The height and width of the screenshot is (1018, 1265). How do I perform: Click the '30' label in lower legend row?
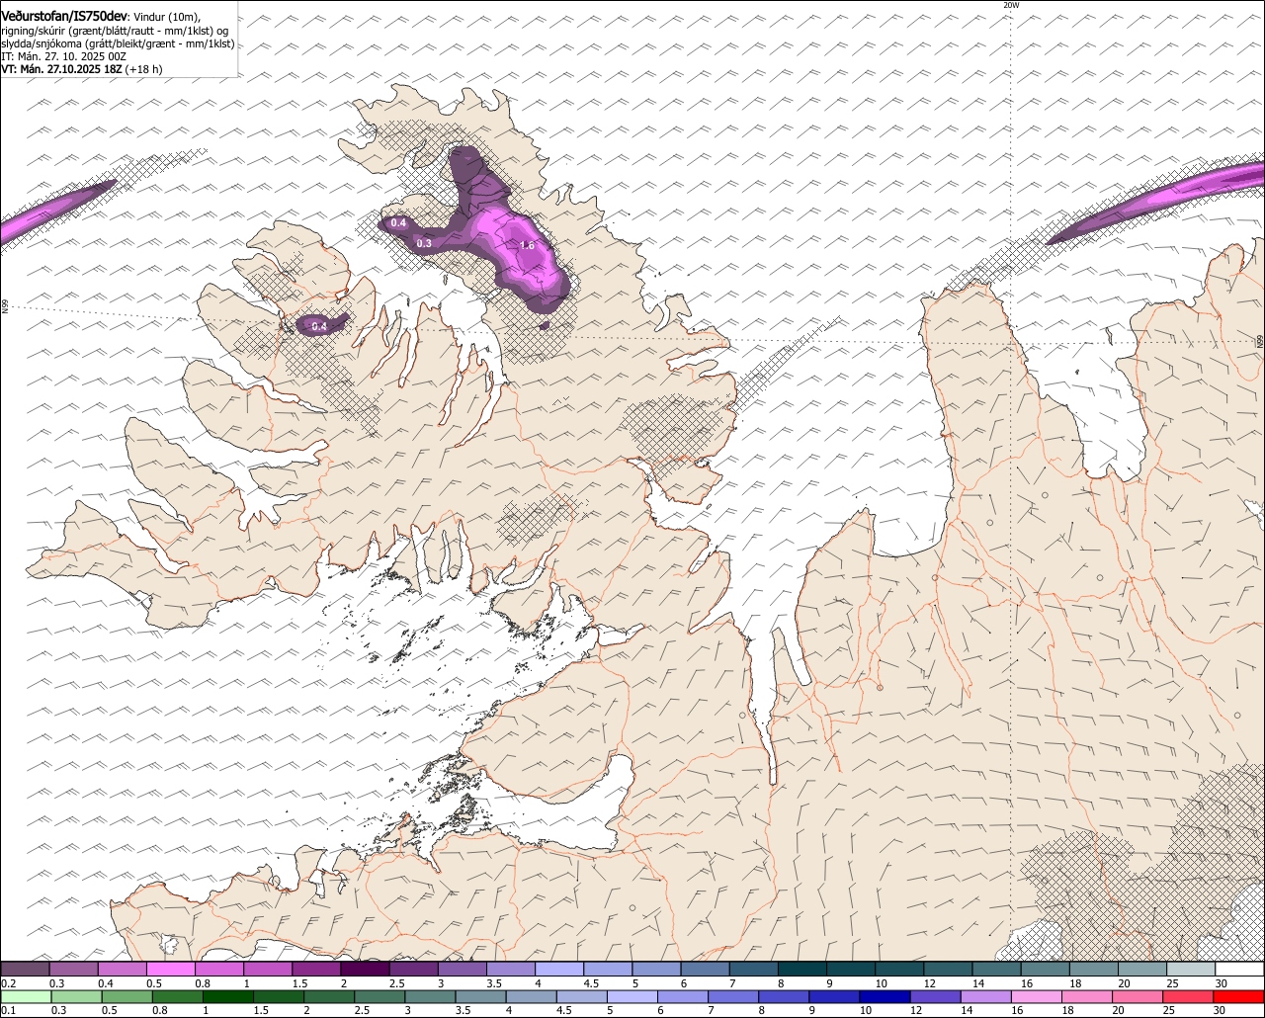click(1220, 1011)
